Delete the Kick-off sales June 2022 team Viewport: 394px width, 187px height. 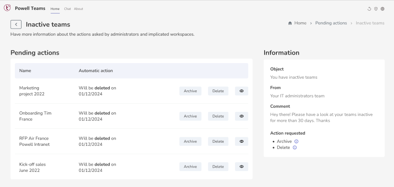coord(218,166)
